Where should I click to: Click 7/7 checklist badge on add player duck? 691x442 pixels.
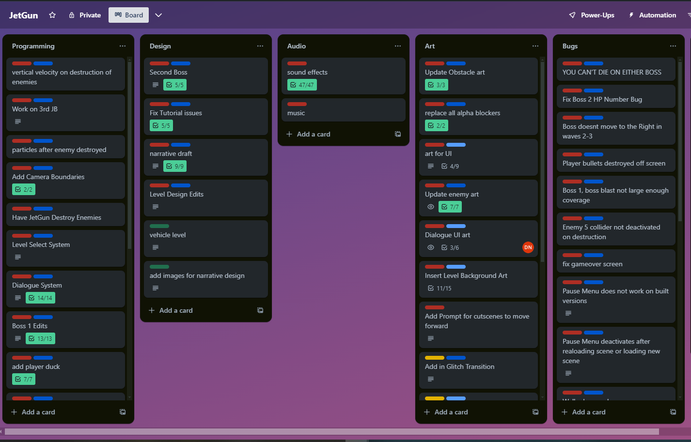[x=24, y=379]
